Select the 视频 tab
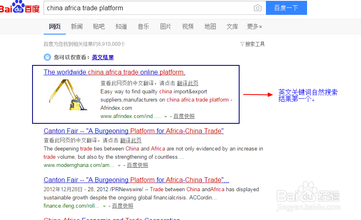The image size is (361, 220). click(x=188, y=26)
